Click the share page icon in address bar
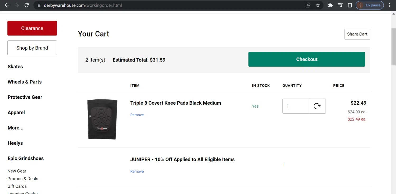This screenshot has height=194, width=396. click(308, 5)
